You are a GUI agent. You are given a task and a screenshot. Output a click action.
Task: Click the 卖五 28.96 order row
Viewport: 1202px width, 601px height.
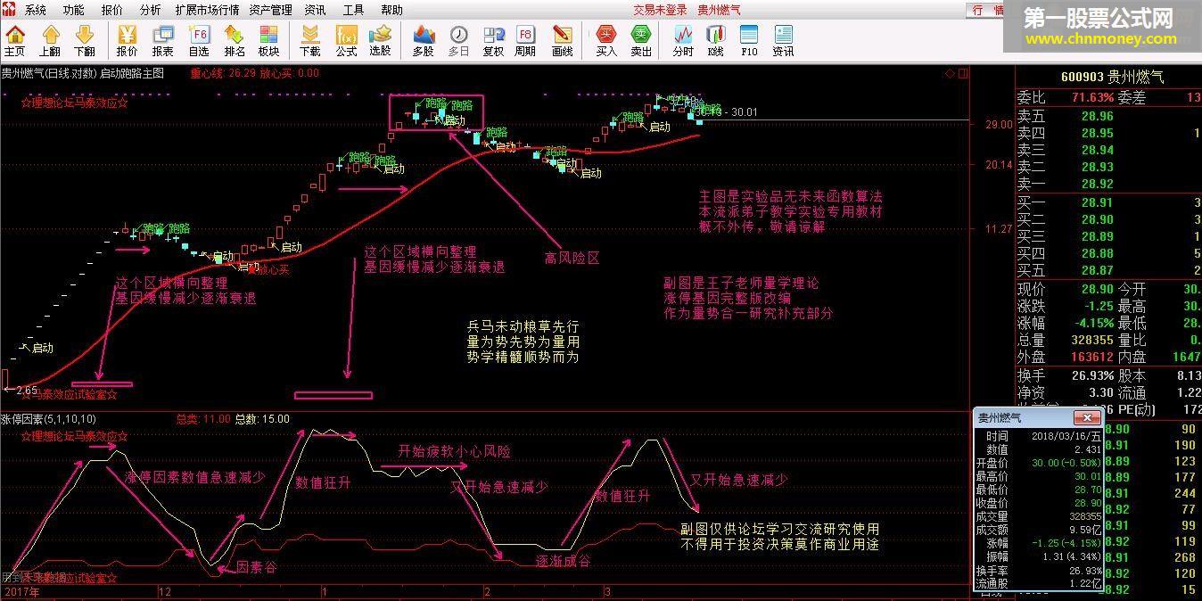point(1108,116)
